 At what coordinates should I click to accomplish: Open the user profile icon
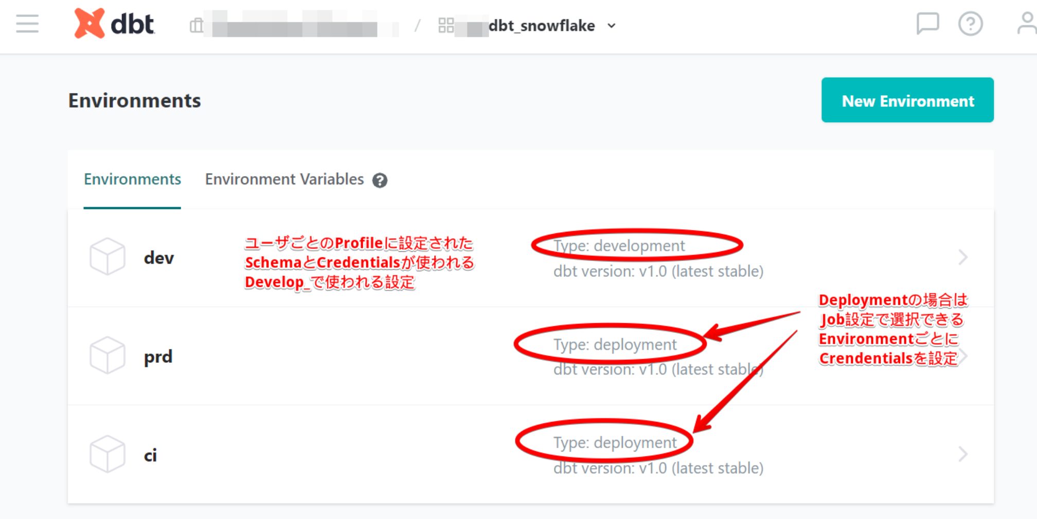point(1027,24)
